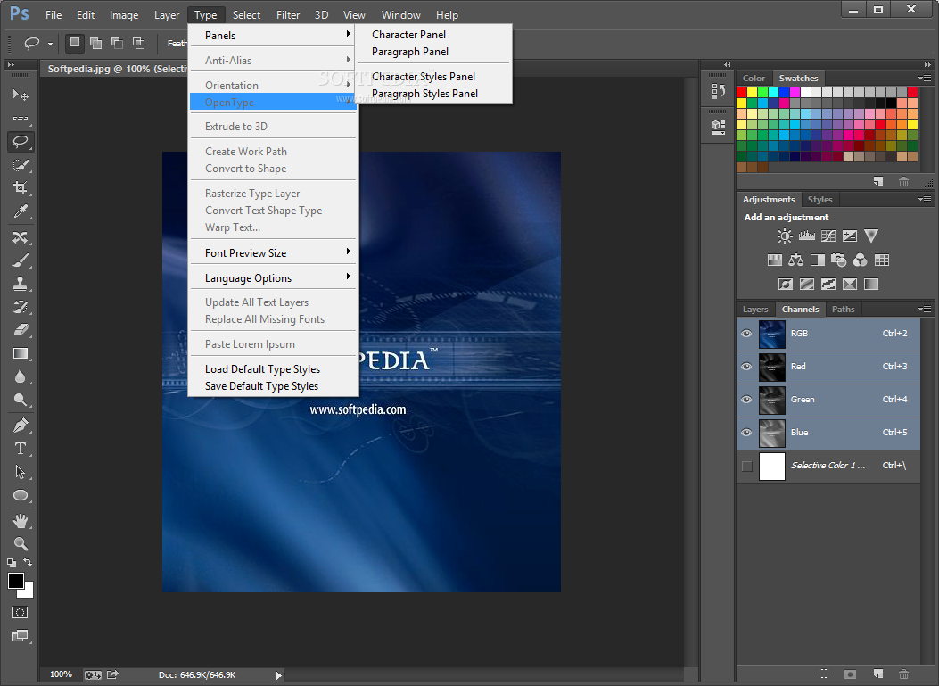Add a Photo Filter adjustment
The height and width of the screenshot is (686, 939).
point(838,260)
